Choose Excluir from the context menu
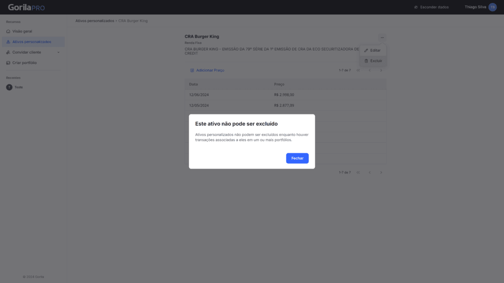 pos(373,60)
